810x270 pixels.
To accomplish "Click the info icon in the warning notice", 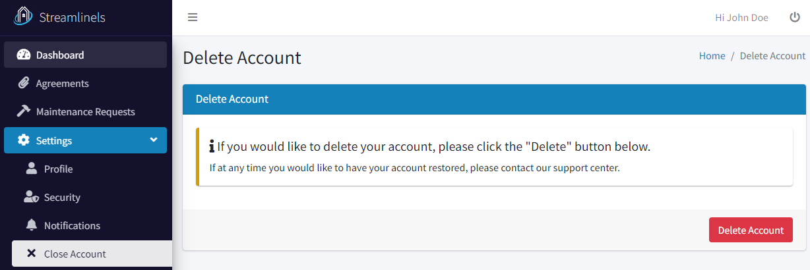I will pos(212,146).
